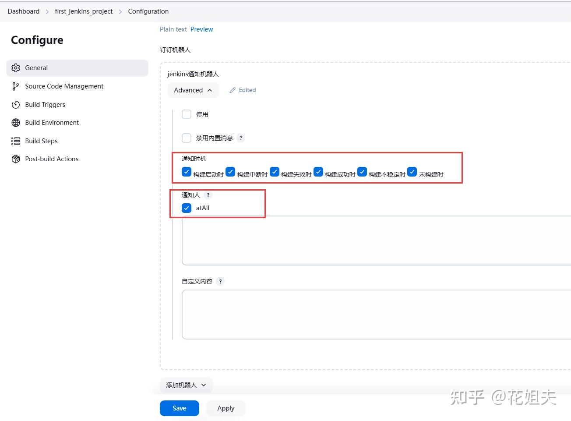Expand the Dashboard breadcrumb chevron
This screenshot has width=571, height=421.
pos(47,11)
